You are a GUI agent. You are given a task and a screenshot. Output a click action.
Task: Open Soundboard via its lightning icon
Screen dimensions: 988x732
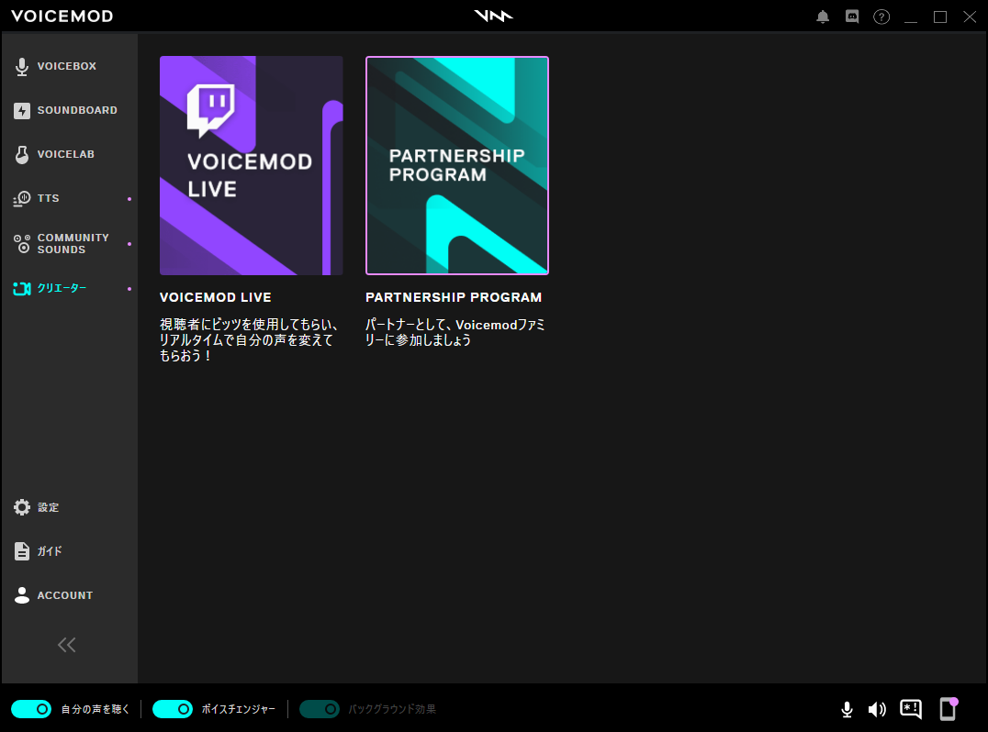pyautogui.click(x=22, y=111)
